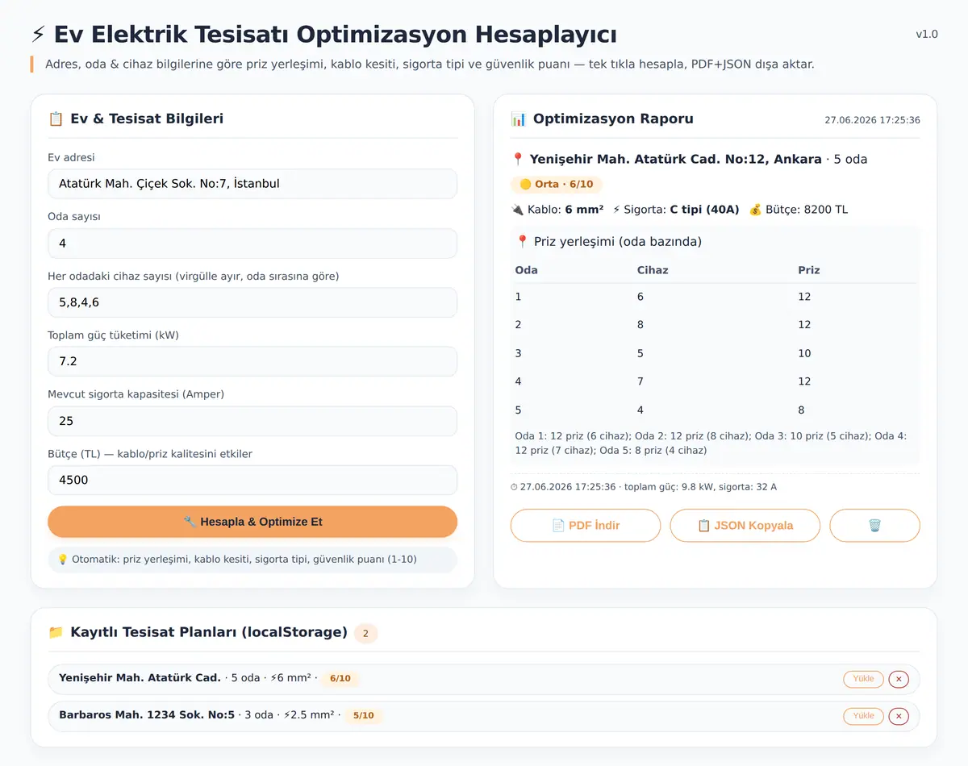The width and height of the screenshot is (968, 766).
Task: Click the Yenişehir Mah. Atatürk Cad. No:12 heading
Action: click(676, 159)
